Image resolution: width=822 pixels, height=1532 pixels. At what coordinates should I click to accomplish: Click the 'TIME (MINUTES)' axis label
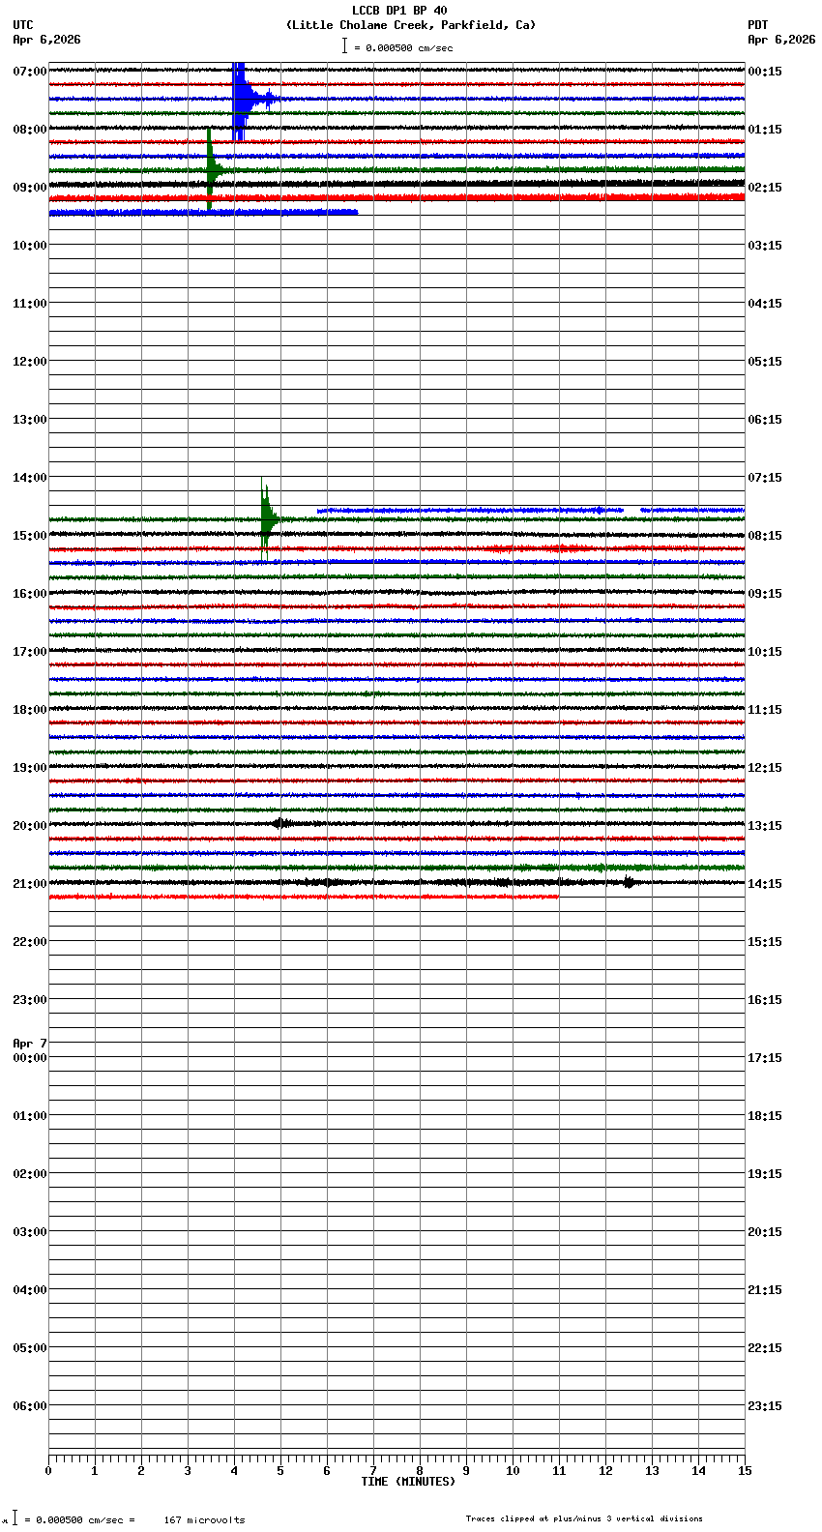pos(408,1482)
